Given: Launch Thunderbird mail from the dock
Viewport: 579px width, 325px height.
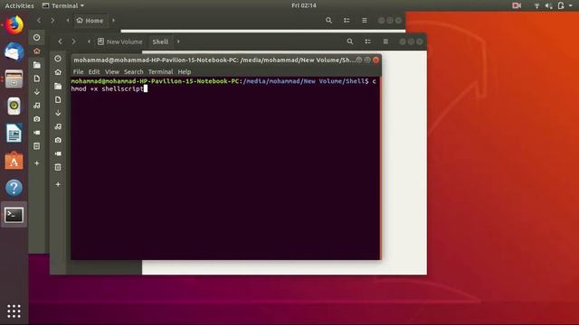Looking at the screenshot, I should 14,51.
